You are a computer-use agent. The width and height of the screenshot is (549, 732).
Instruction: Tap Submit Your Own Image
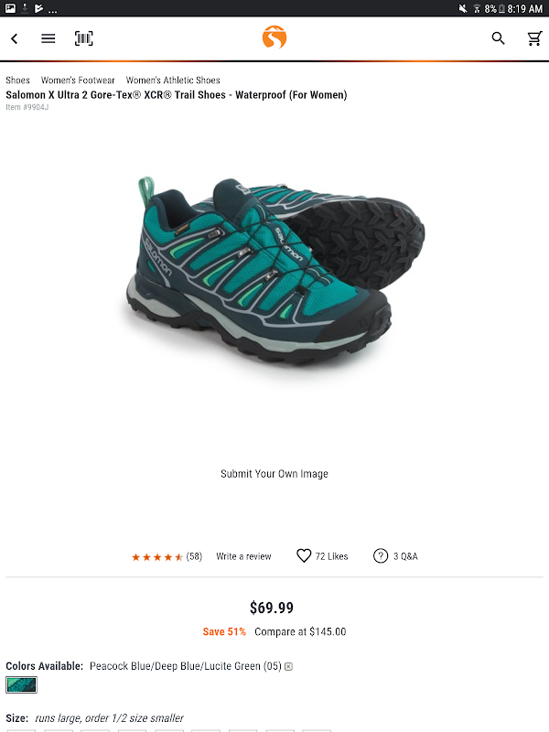274,474
